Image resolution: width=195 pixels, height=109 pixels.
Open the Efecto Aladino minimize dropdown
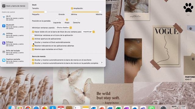point(64,28)
